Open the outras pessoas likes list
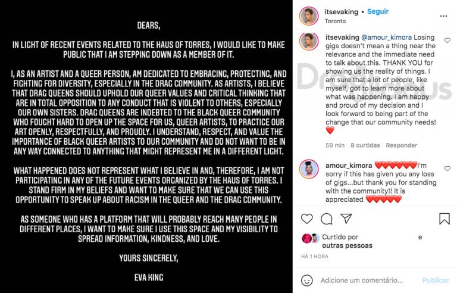 point(347,245)
